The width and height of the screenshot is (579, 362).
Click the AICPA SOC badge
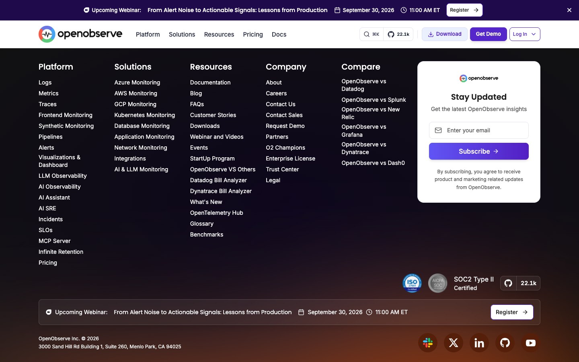(438, 283)
